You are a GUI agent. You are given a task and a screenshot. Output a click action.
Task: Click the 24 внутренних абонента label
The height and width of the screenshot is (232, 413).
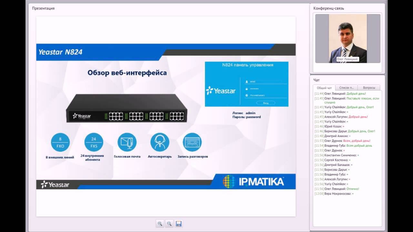pyautogui.click(x=92, y=158)
